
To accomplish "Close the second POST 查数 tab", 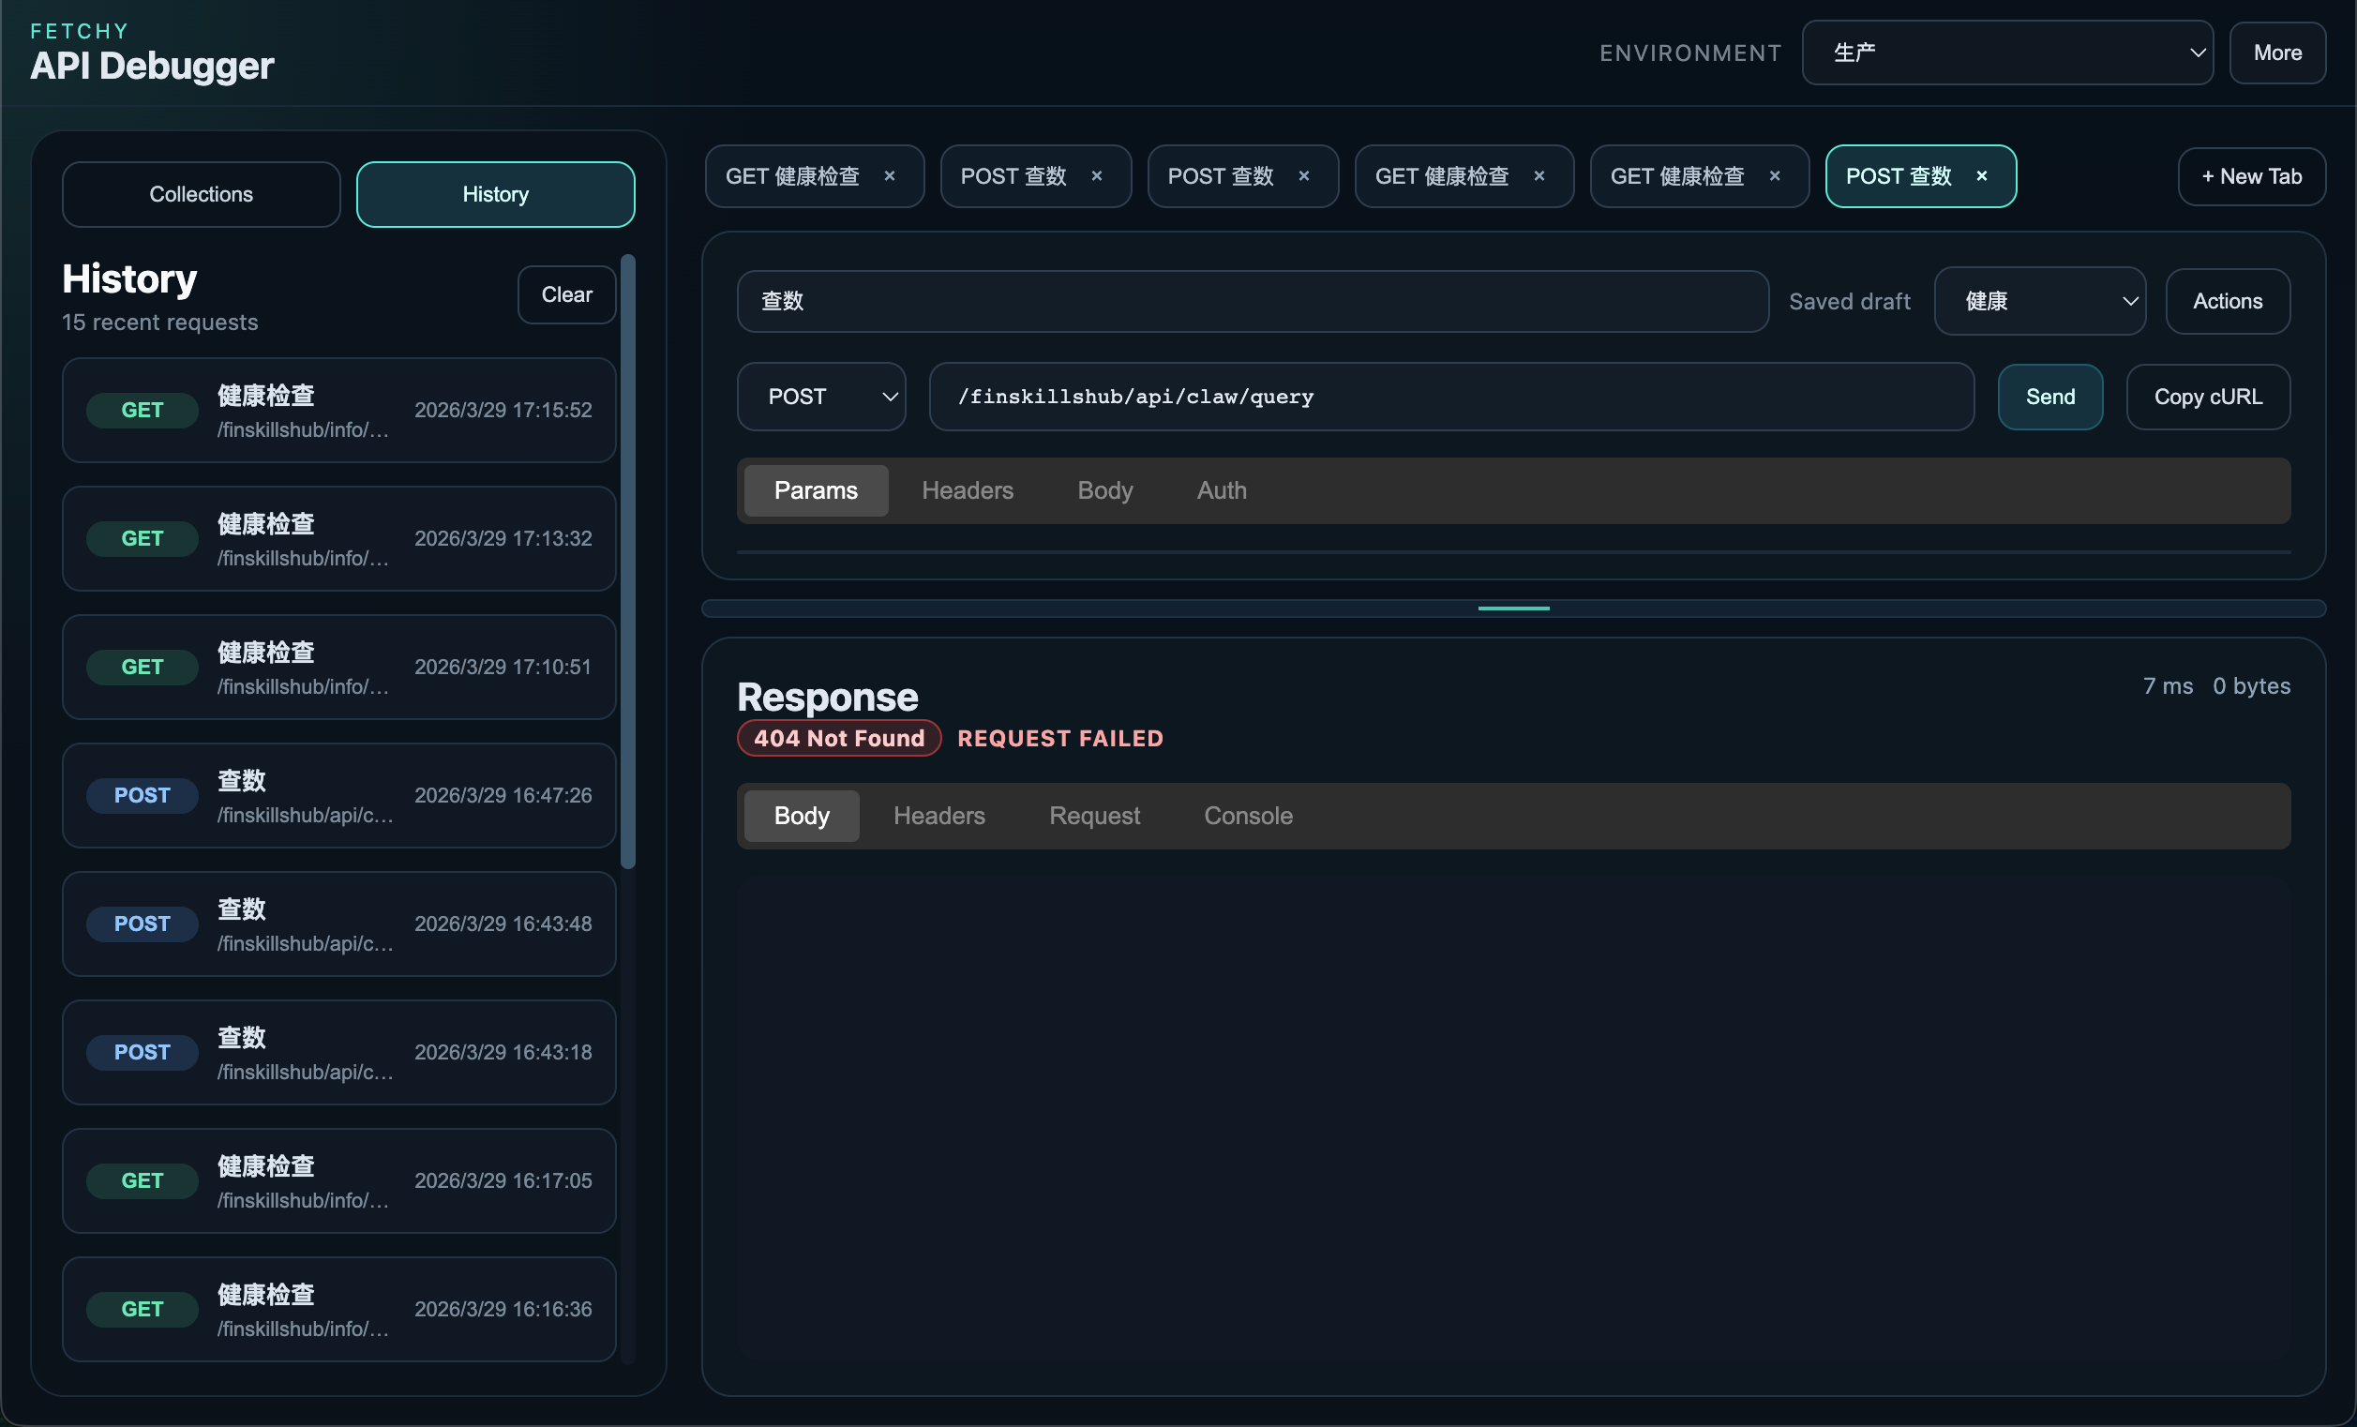I will point(1303,176).
